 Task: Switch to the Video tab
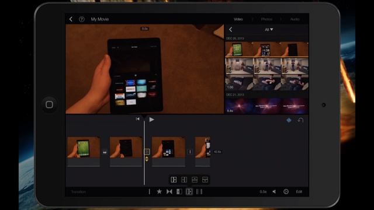pyautogui.click(x=238, y=19)
